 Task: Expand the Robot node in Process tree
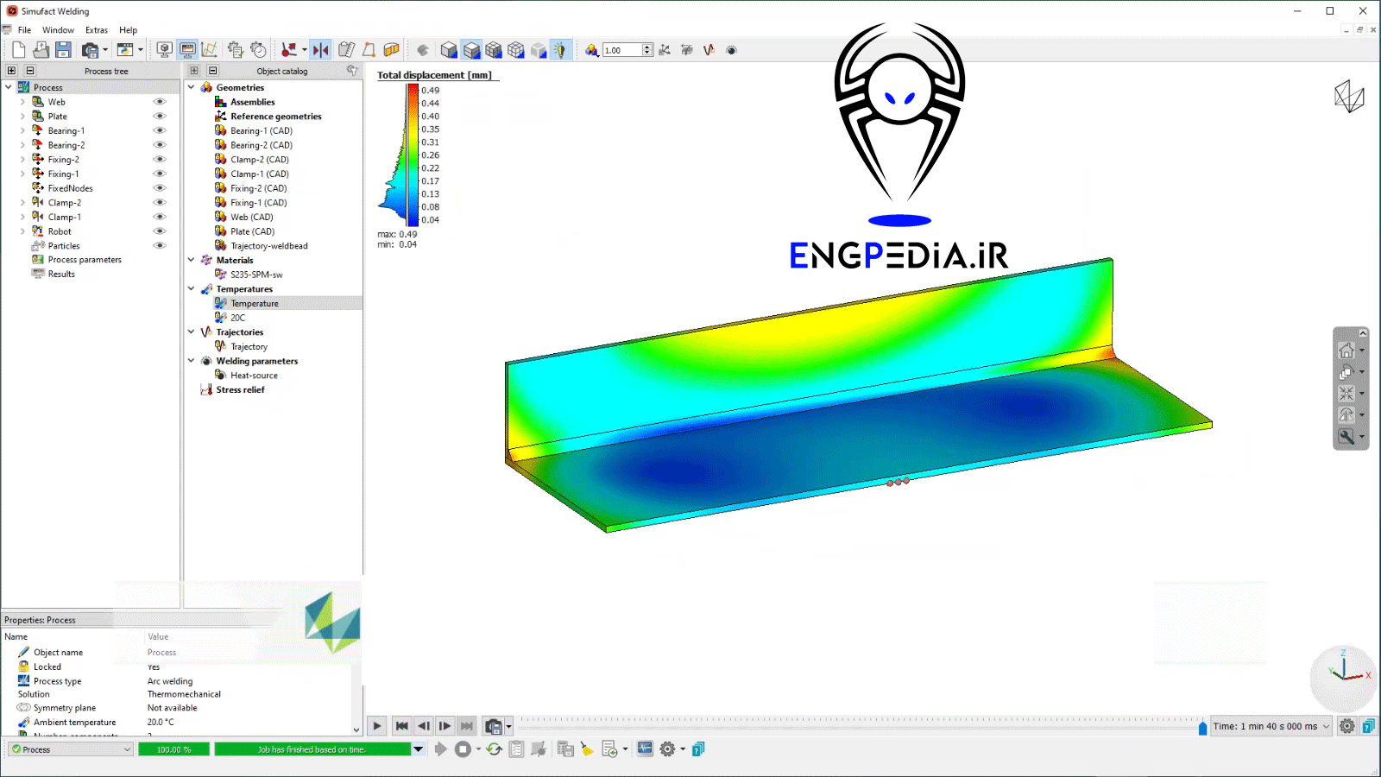pos(22,231)
